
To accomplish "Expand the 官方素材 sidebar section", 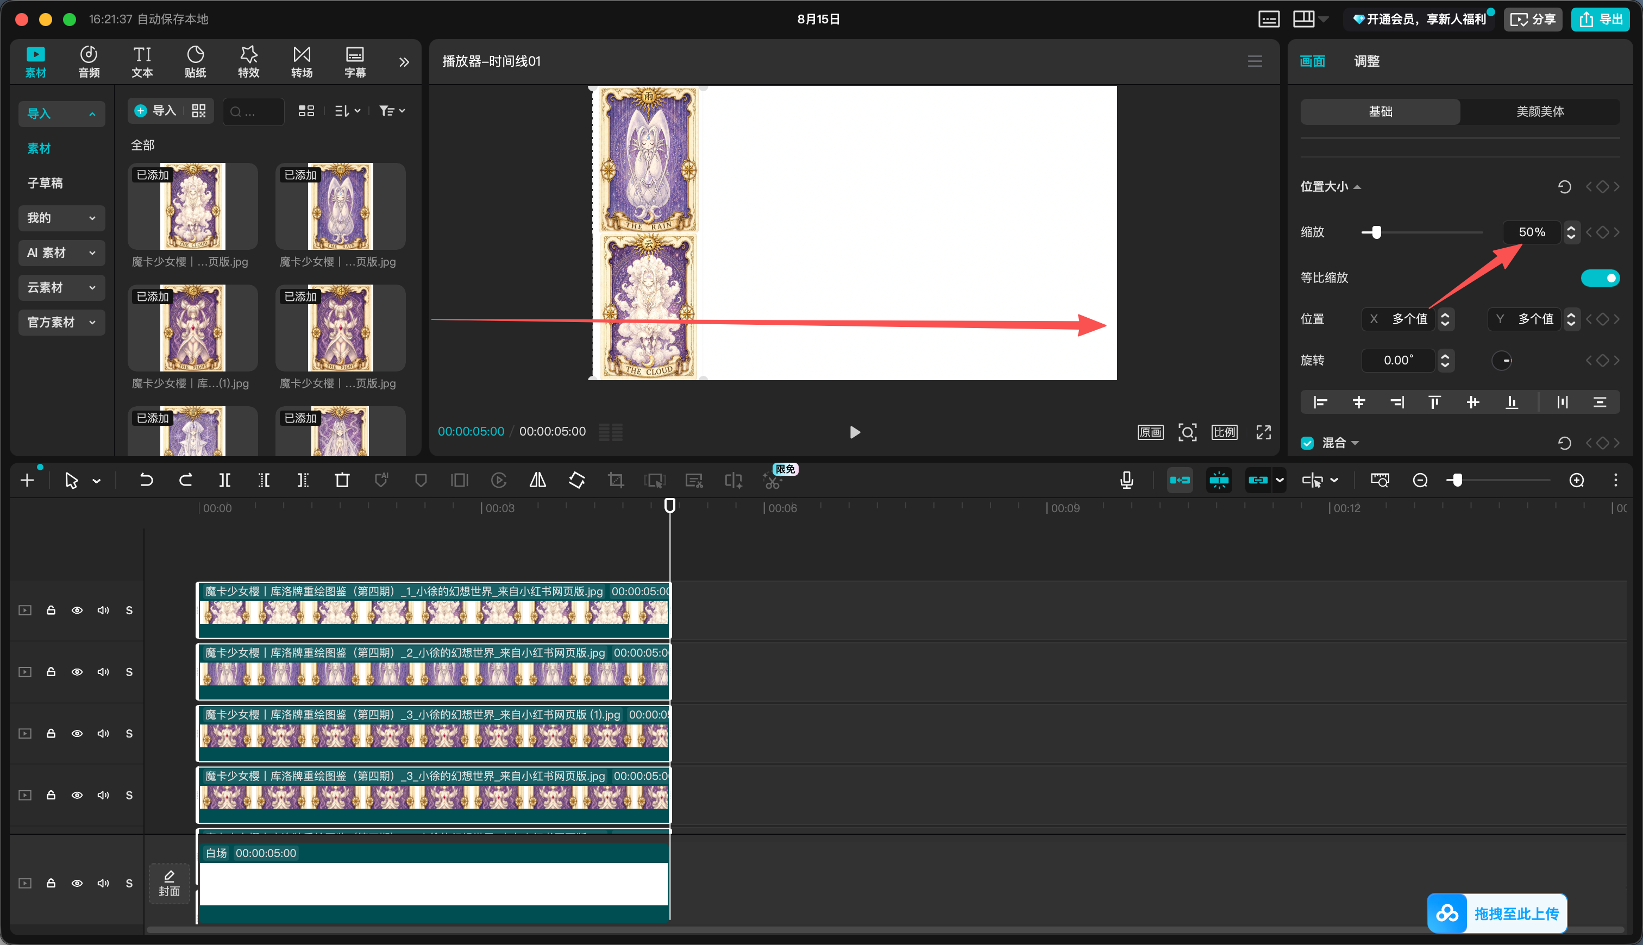I will 62,322.
